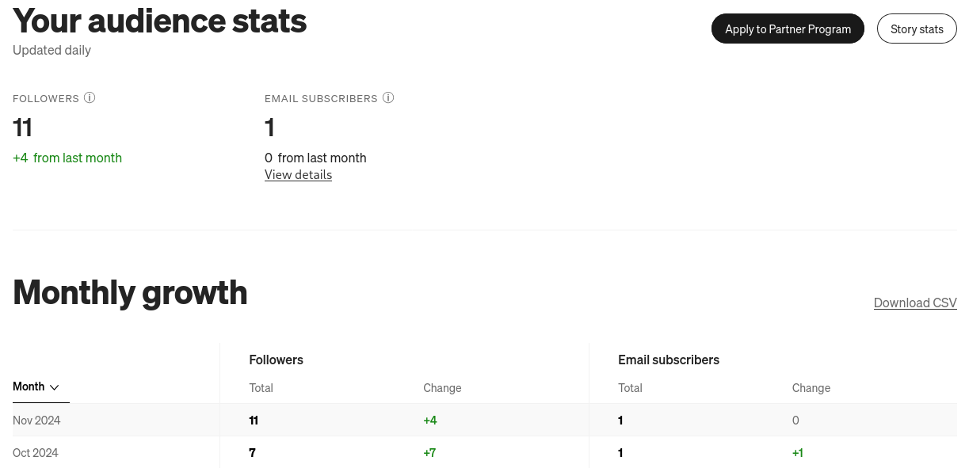Select the Oct 2024 row
The image size is (969, 472).
coord(485,453)
